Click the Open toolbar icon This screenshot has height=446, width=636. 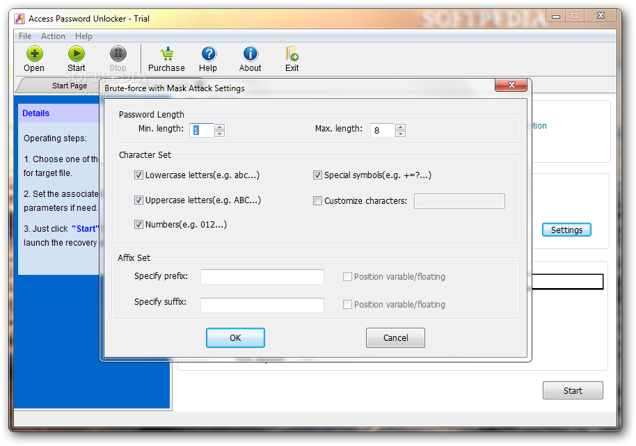35,54
